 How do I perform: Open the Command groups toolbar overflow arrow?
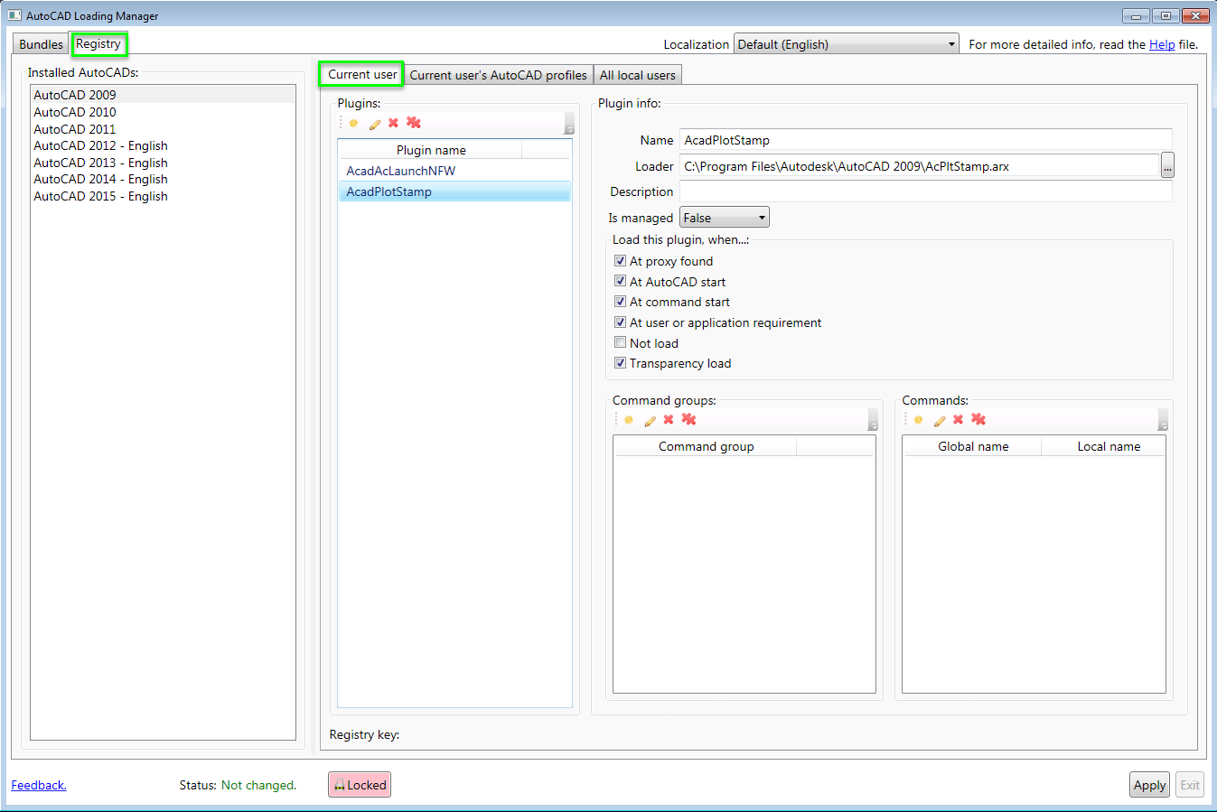click(873, 420)
